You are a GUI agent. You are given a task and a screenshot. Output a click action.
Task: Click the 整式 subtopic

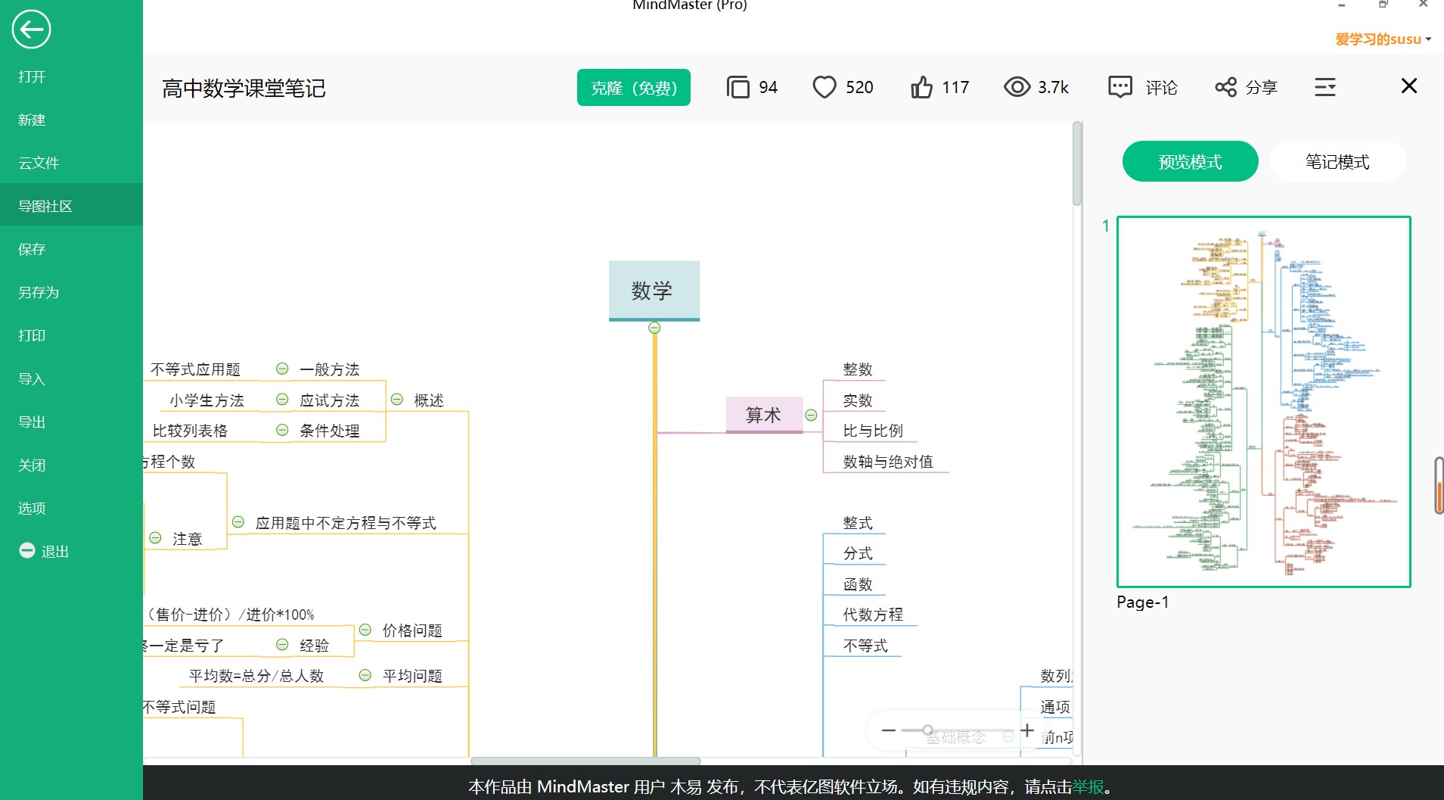pyautogui.click(x=858, y=523)
